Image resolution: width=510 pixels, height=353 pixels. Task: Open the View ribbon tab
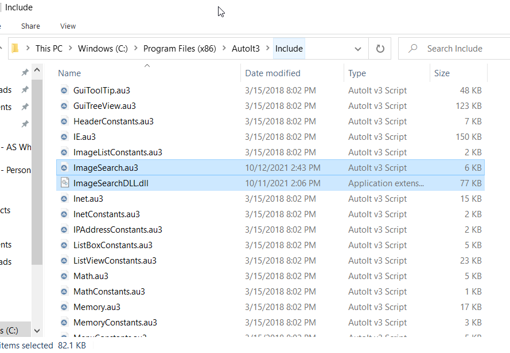pos(68,26)
